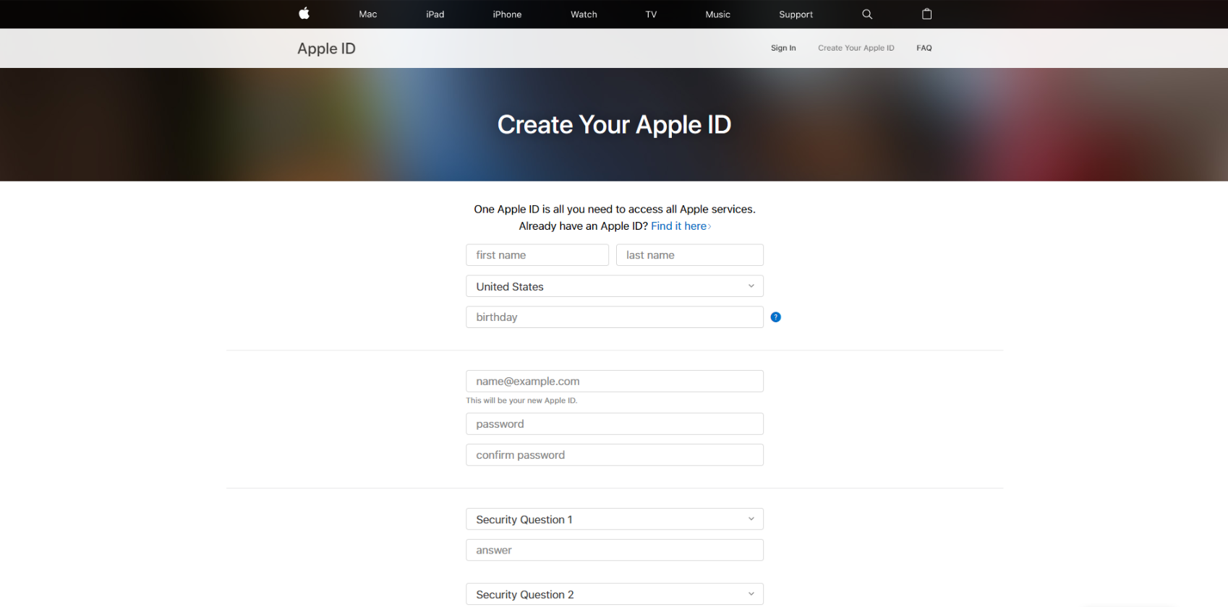Click the birthday help question icon

(775, 317)
